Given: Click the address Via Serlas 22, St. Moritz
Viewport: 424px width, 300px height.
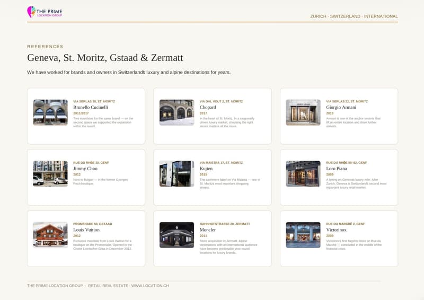Looking at the screenshot, I should [x=347, y=101].
